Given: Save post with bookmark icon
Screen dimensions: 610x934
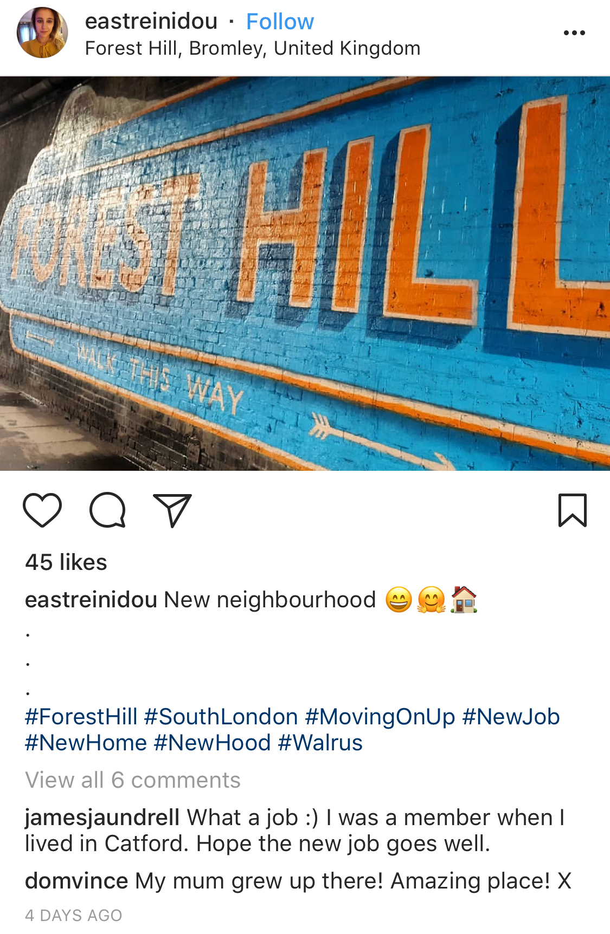Looking at the screenshot, I should (573, 510).
